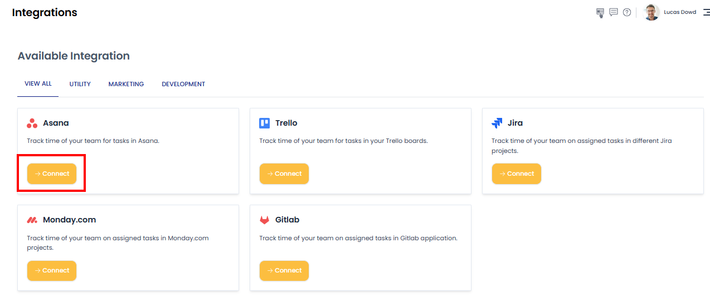Image resolution: width=710 pixels, height=307 pixels.
Task: Select the Marketing tab
Action: (126, 85)
